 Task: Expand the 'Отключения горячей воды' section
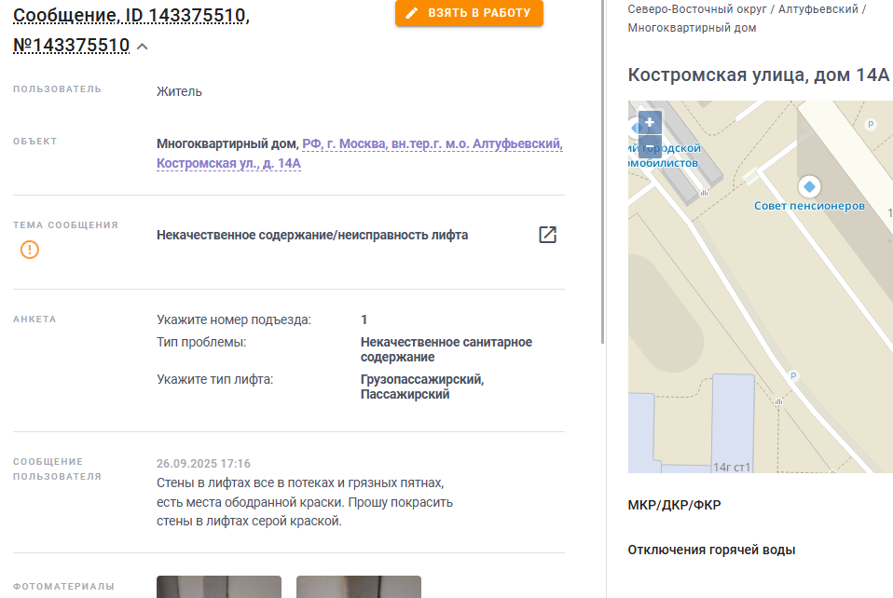pos(711,550)
